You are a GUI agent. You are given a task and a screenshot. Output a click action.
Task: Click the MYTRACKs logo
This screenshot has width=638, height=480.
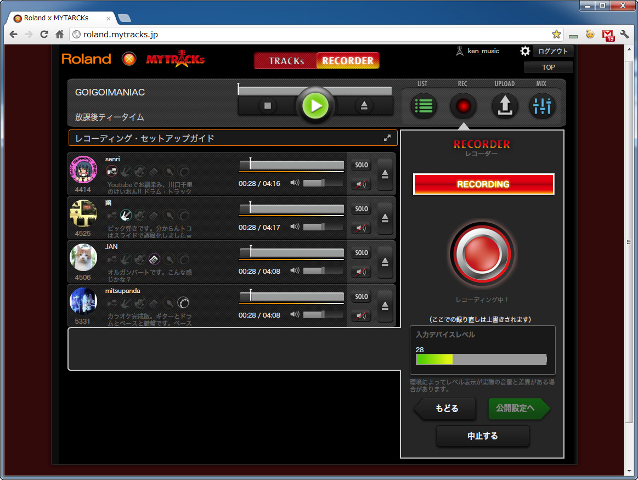point(176,59)
